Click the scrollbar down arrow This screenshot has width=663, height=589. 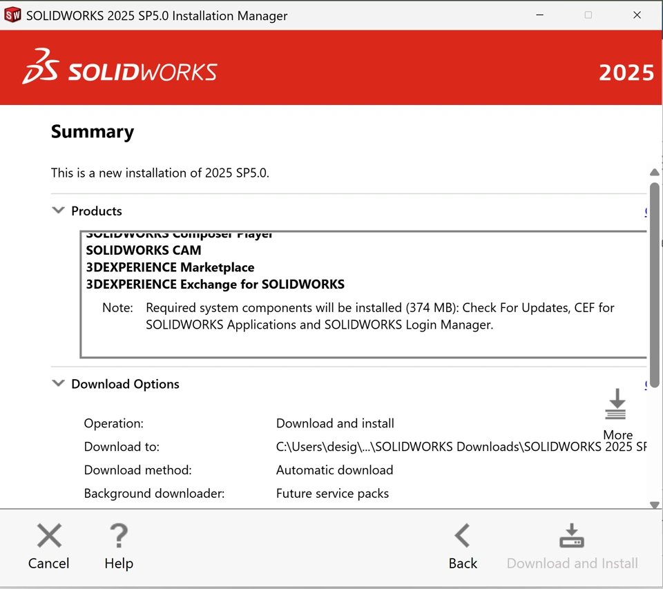pos(654,505)
